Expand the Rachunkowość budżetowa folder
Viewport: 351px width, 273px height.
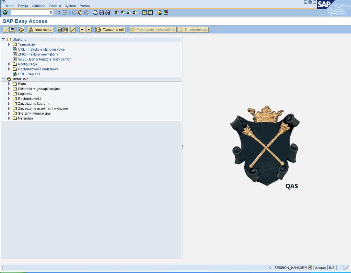[9, 69]
